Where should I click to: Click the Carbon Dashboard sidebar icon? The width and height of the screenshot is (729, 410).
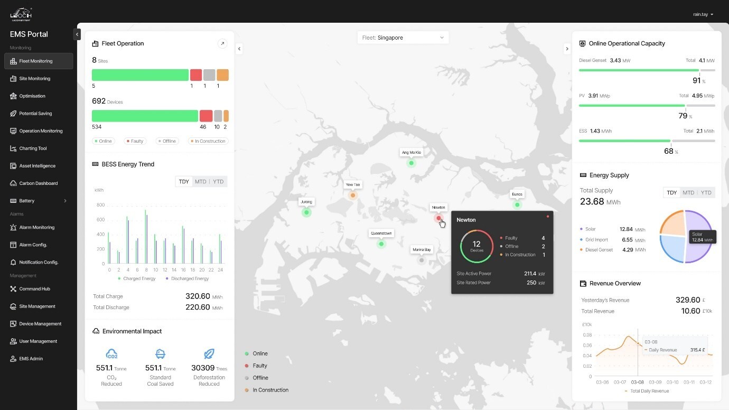click(x=14, y=183)
